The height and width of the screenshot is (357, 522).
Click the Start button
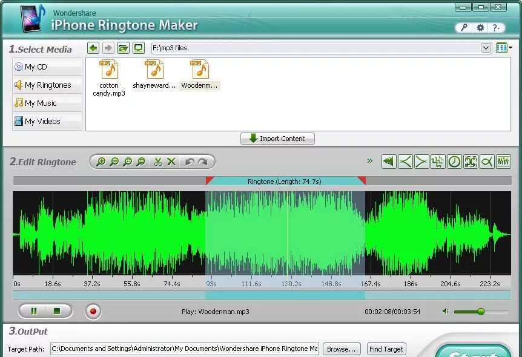click(x=473, y=352)
